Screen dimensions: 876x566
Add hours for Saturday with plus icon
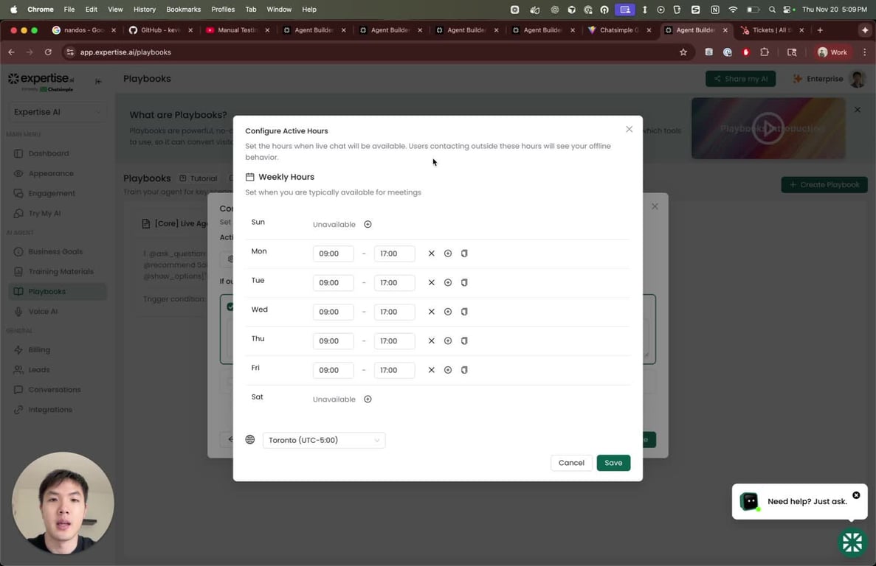tap(368, 399)
